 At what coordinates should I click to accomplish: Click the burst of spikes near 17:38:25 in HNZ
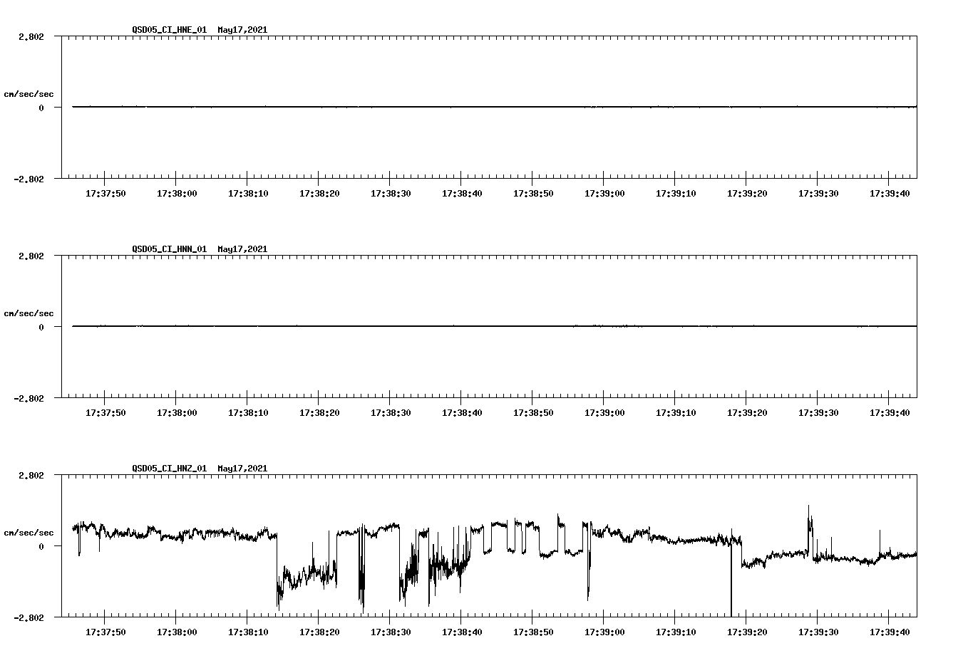(360, 570)
